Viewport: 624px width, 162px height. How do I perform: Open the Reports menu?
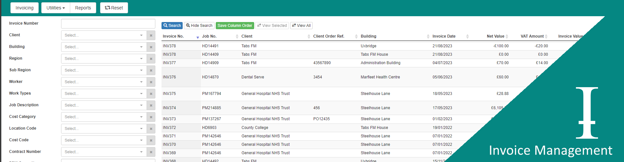pos(83,8)
